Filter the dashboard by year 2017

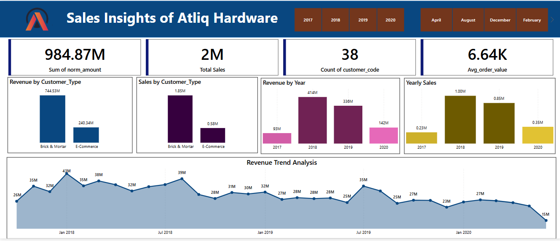coord(308,20)
